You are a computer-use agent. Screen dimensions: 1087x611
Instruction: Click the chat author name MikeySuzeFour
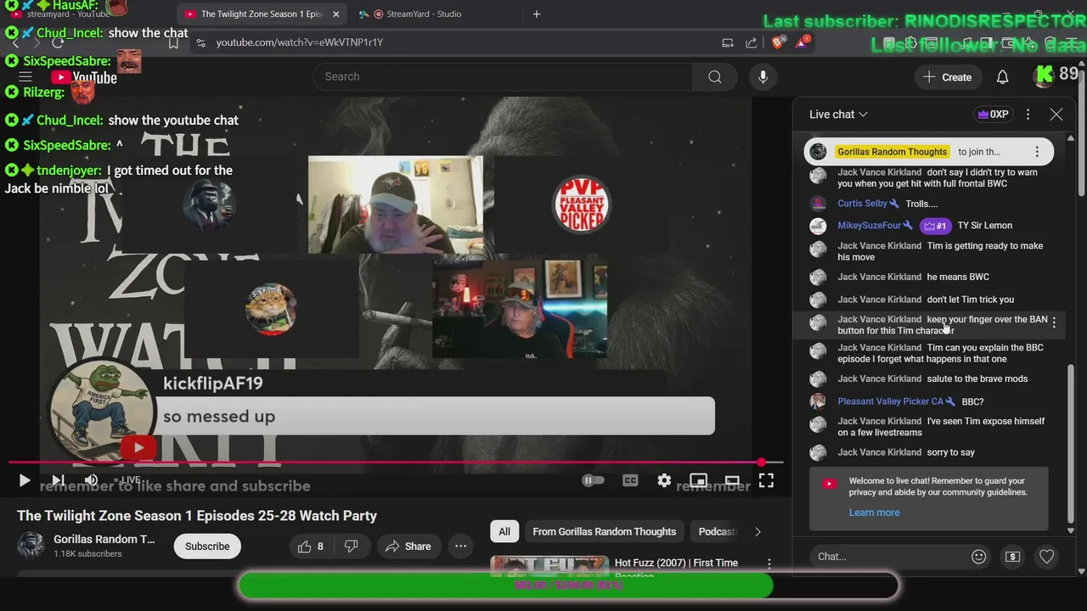pyautogui.click(x=869, y=226)
